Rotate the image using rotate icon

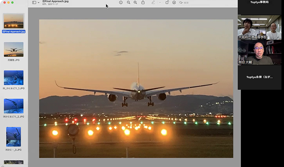click(167, 2)
